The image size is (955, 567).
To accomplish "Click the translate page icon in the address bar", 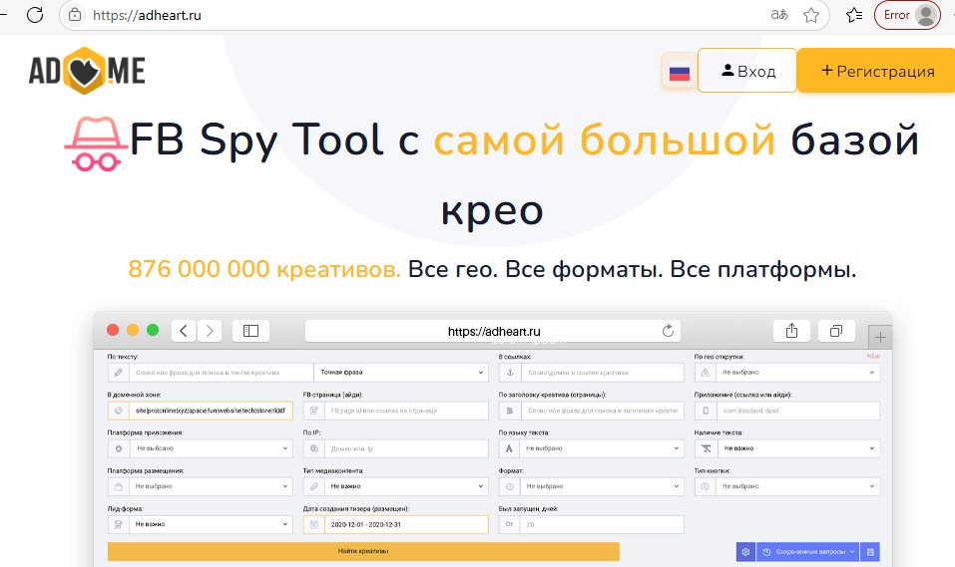I will (779, 15).
